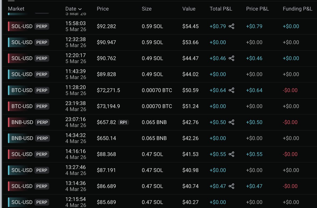Select size 0.49 SOL in $44.02 row
Screen dimensions: 317x208
(x=152, y=74)
